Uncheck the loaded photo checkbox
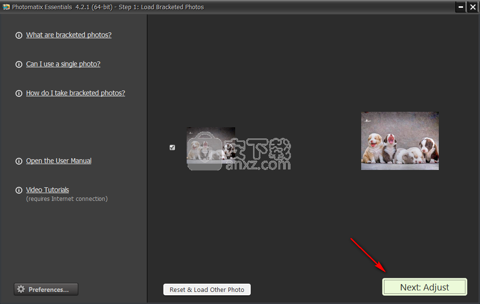This screenshot has height=304, width=480. pos(172,148)
